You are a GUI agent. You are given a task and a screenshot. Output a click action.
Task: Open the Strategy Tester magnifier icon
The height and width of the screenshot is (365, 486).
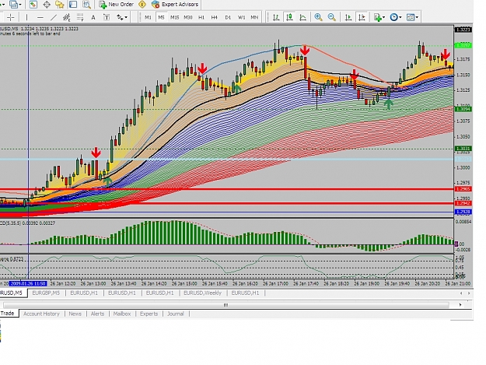click(x=86, y=5)
